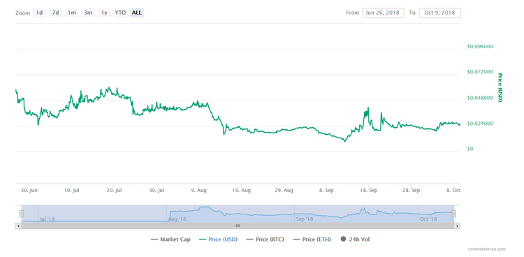Set zoom range to 1d
Screen dimensions: 524x257
(39, 13)
